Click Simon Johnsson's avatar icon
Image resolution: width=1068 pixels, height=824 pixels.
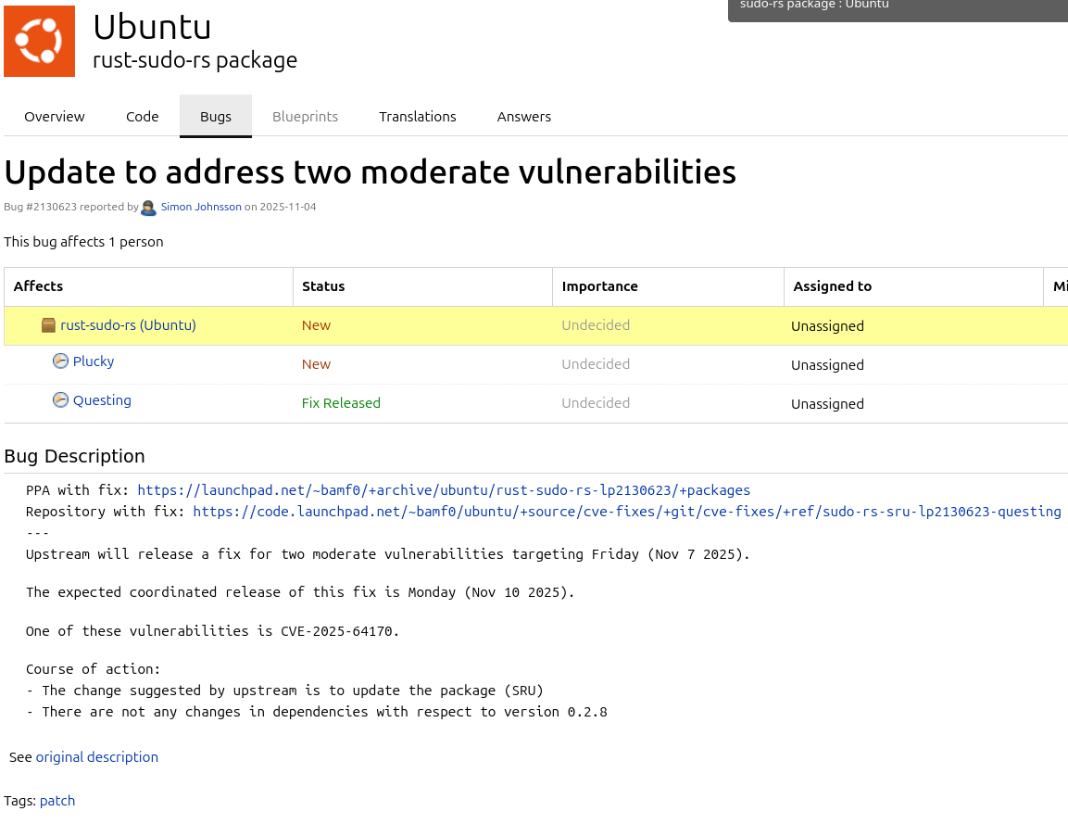point(148,208)
